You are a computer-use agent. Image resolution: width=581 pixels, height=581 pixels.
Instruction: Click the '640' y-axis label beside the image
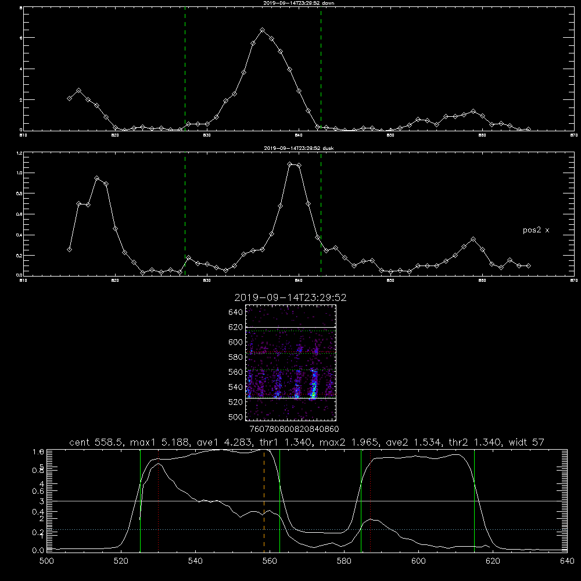pos(235,313)
